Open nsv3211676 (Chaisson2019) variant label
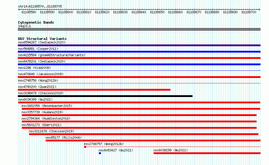The width and height of the screenshot is (269, 165). tap(51, 131)
